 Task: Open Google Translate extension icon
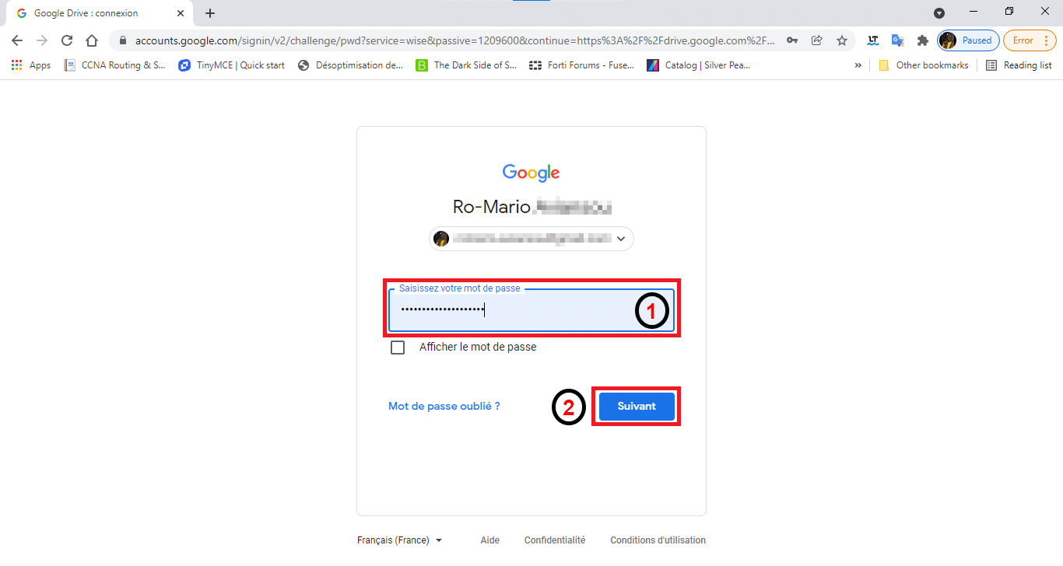(898, 40)
